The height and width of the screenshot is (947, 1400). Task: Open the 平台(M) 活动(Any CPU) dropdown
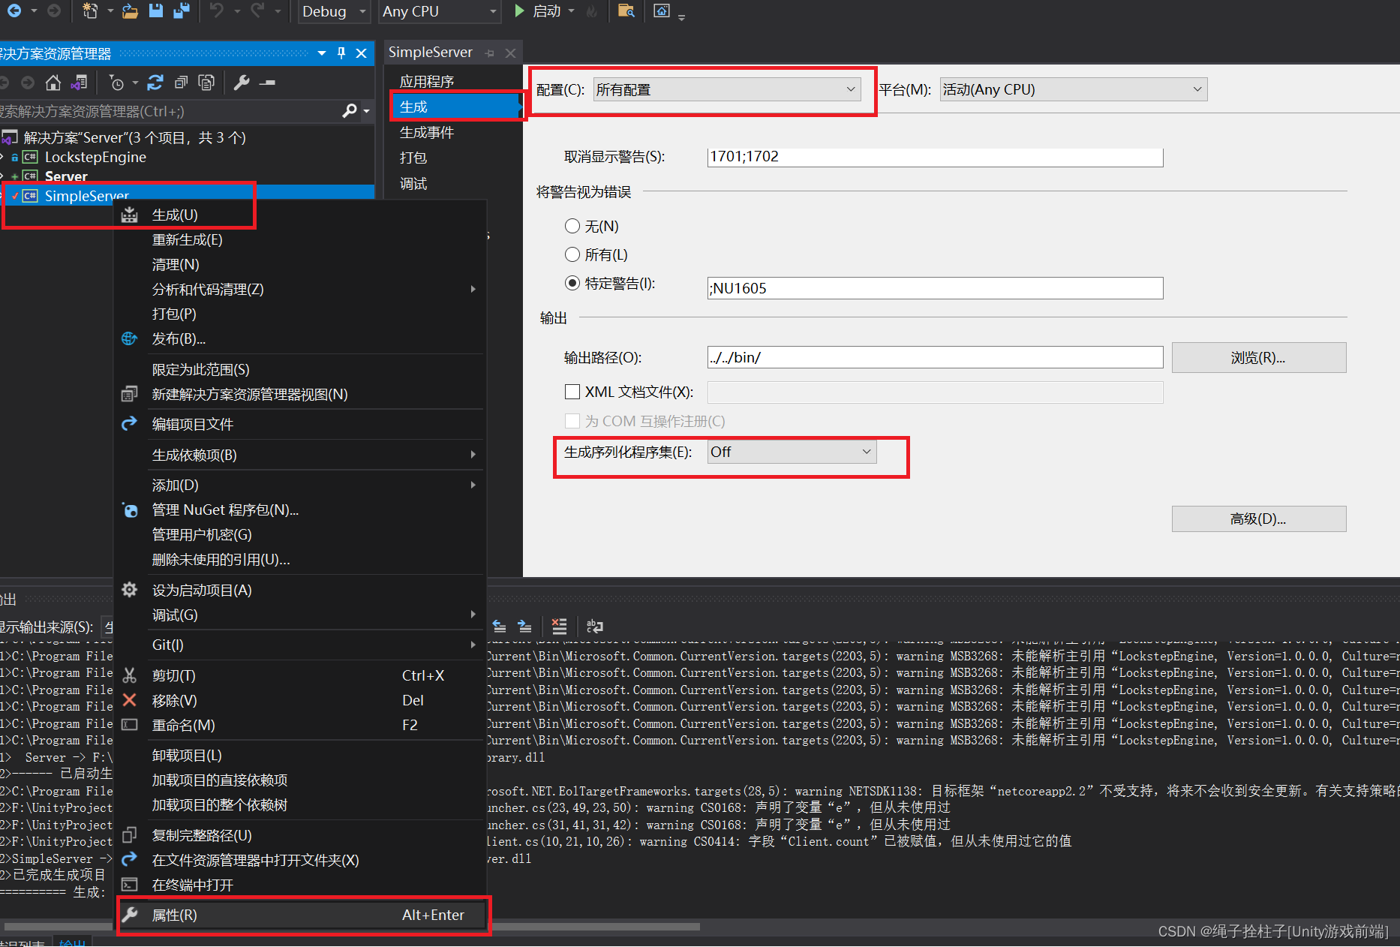coord(1074,90)
